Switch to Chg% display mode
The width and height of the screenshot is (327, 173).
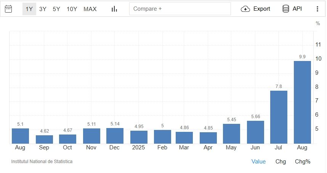(x=303, y=162)
